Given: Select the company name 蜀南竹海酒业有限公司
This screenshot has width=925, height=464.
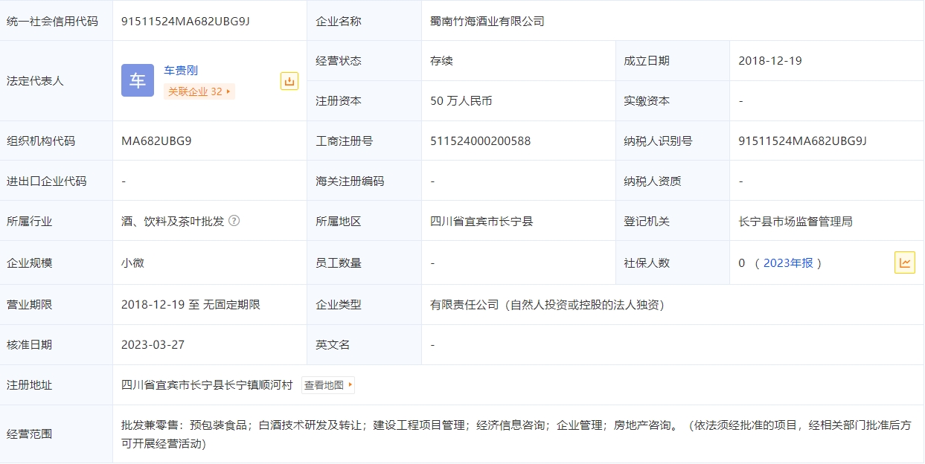Looking at the screenshot, I should click(487, 21).
